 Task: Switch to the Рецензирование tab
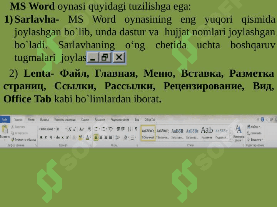120,120
